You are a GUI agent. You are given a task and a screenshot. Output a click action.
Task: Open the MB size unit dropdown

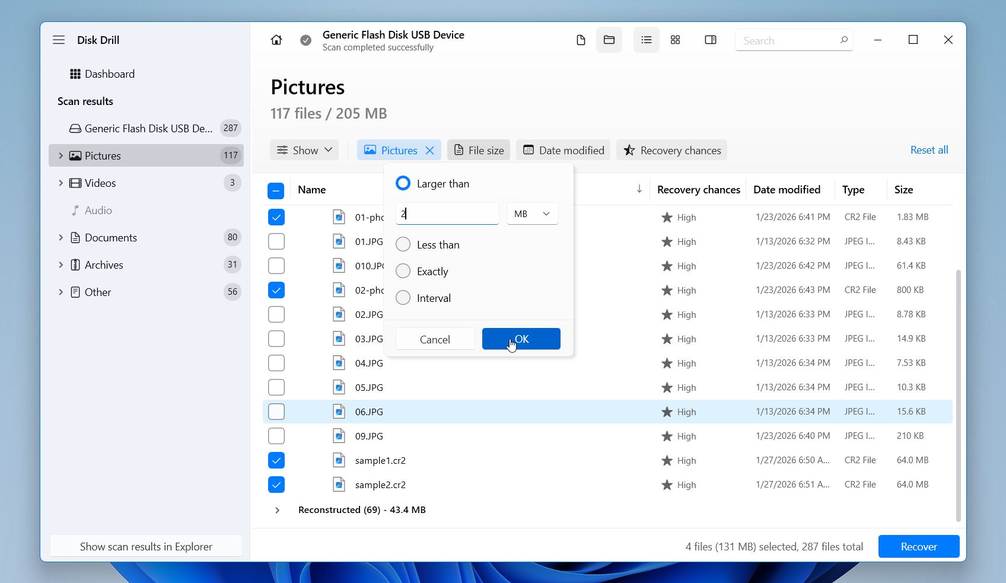click(x=532, y=214)
